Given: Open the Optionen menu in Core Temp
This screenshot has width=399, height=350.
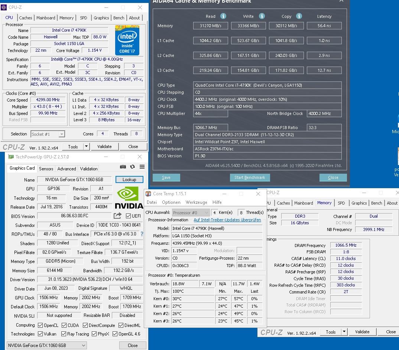Looking at the screenshot, I should pyautogui.click(x=171, y=202).
